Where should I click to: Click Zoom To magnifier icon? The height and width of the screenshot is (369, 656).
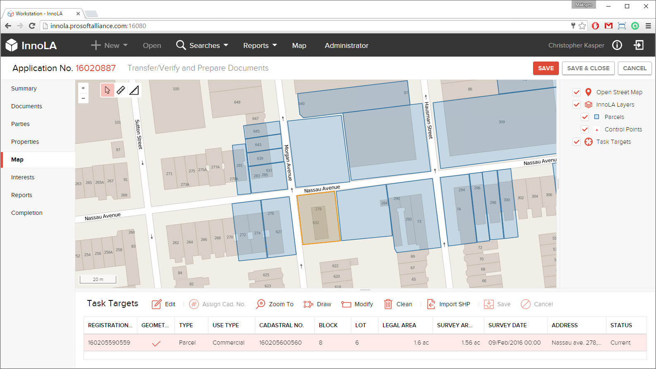coord(261,304)
